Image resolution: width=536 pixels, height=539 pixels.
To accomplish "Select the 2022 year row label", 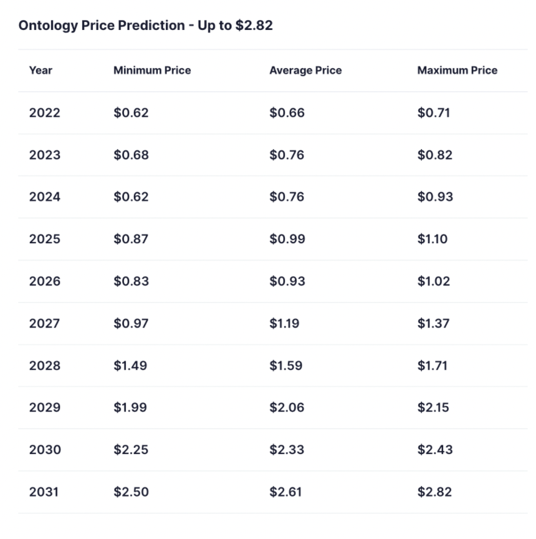I will (x=45, y=113).
